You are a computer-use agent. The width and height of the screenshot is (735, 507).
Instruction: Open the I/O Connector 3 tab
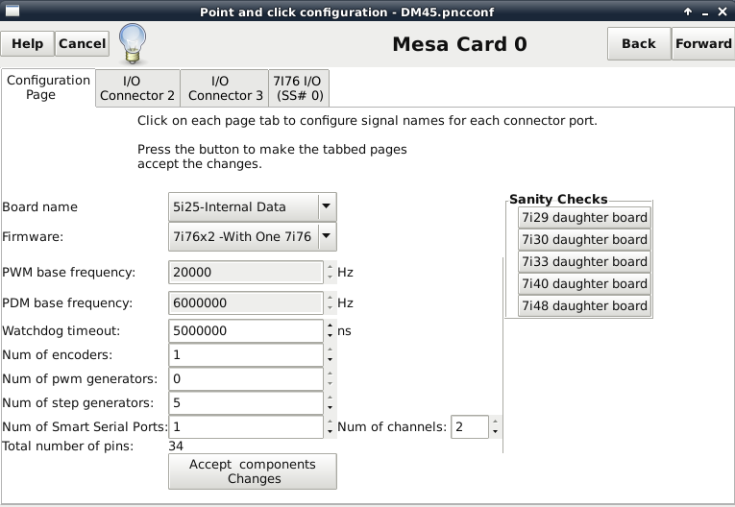[x=226, y=88]
